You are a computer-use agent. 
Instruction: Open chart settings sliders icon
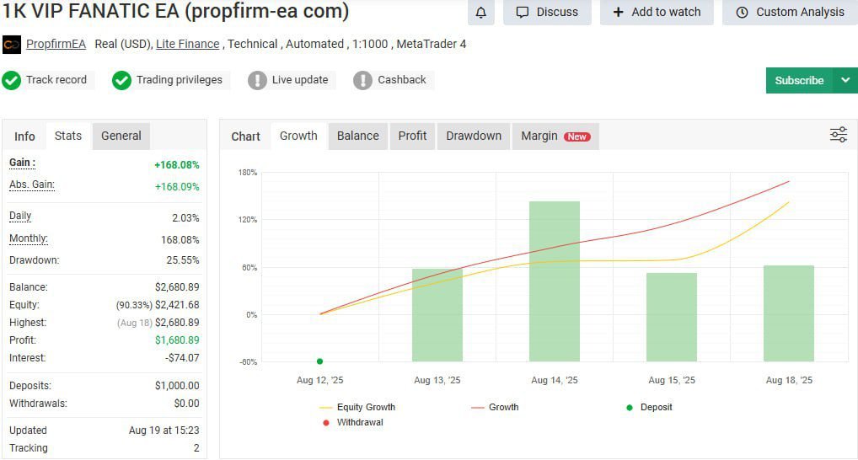[838, 135]
